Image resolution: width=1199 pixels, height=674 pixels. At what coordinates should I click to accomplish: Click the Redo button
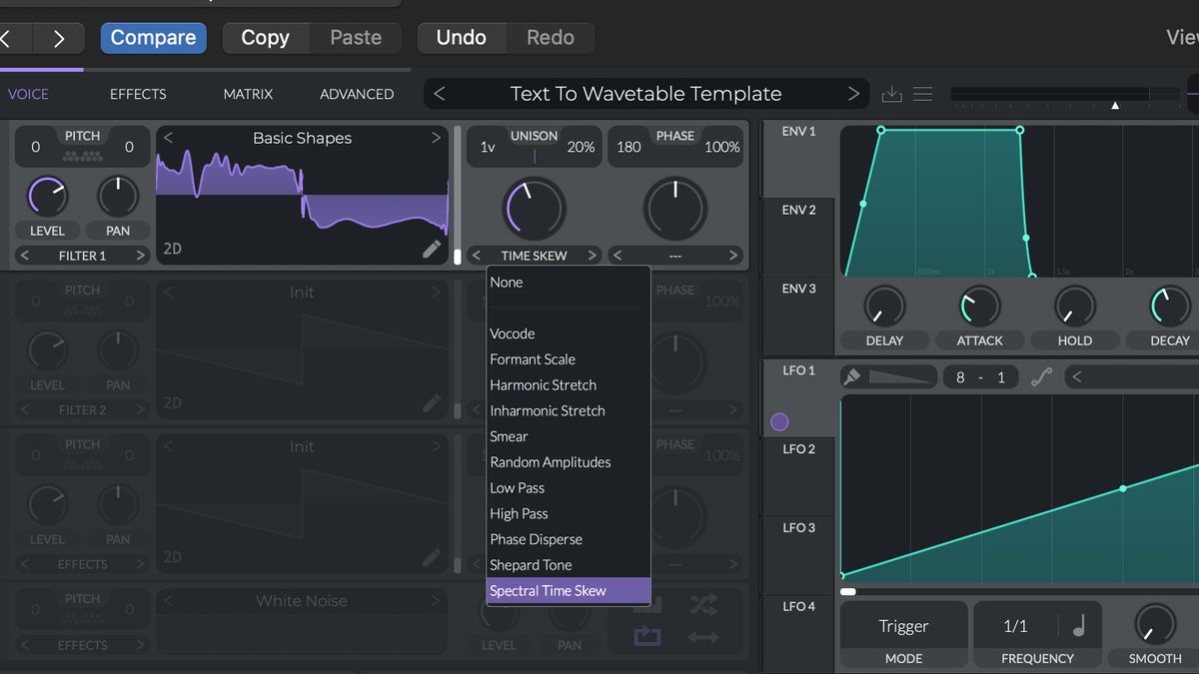pyautogui.click(x=551, y=39)
